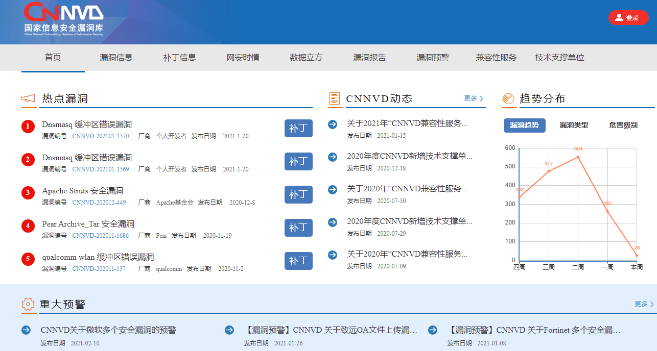Click the 补丁 button for Apache Struts vulnerability
The height and width of the screenshot is (351, 657).
[x=298, y=194]
